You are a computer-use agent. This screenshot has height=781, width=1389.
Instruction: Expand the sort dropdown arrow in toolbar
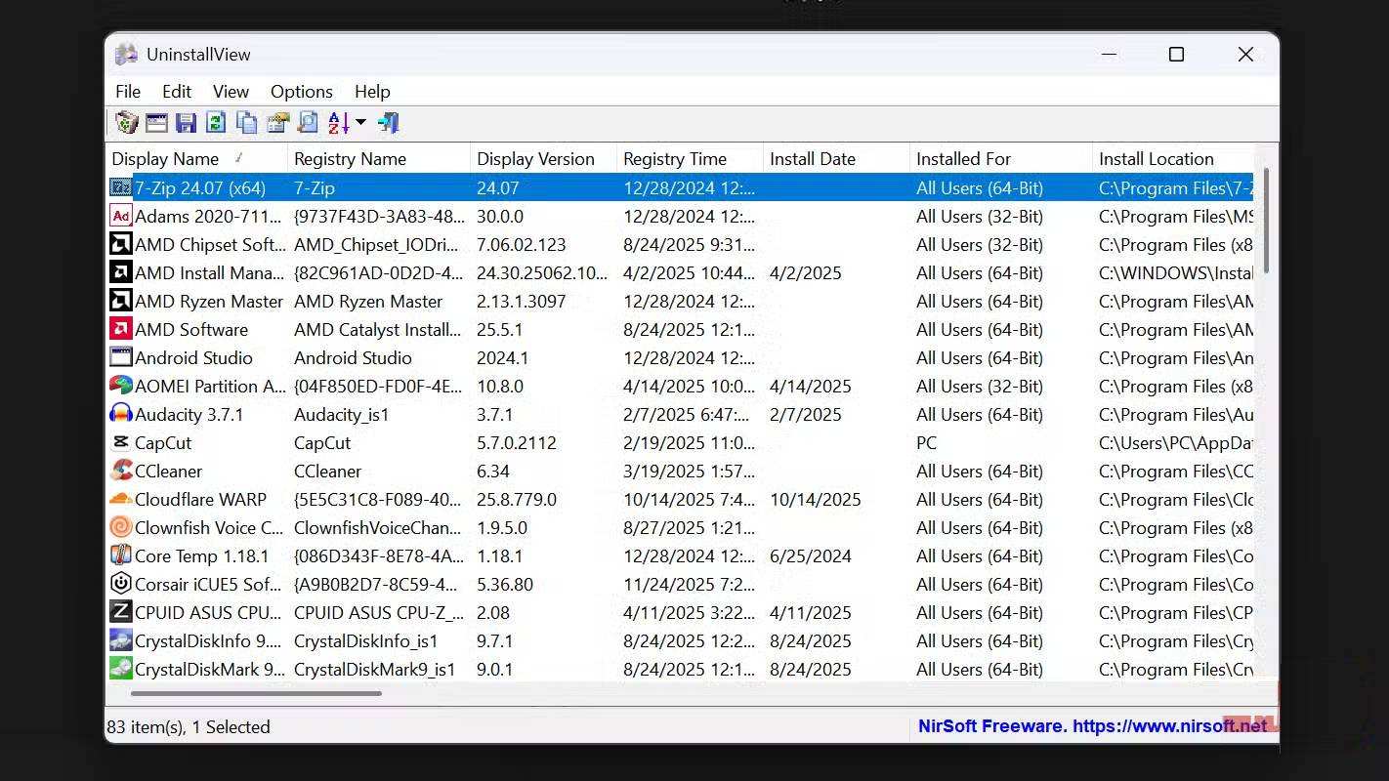[360, 123]
